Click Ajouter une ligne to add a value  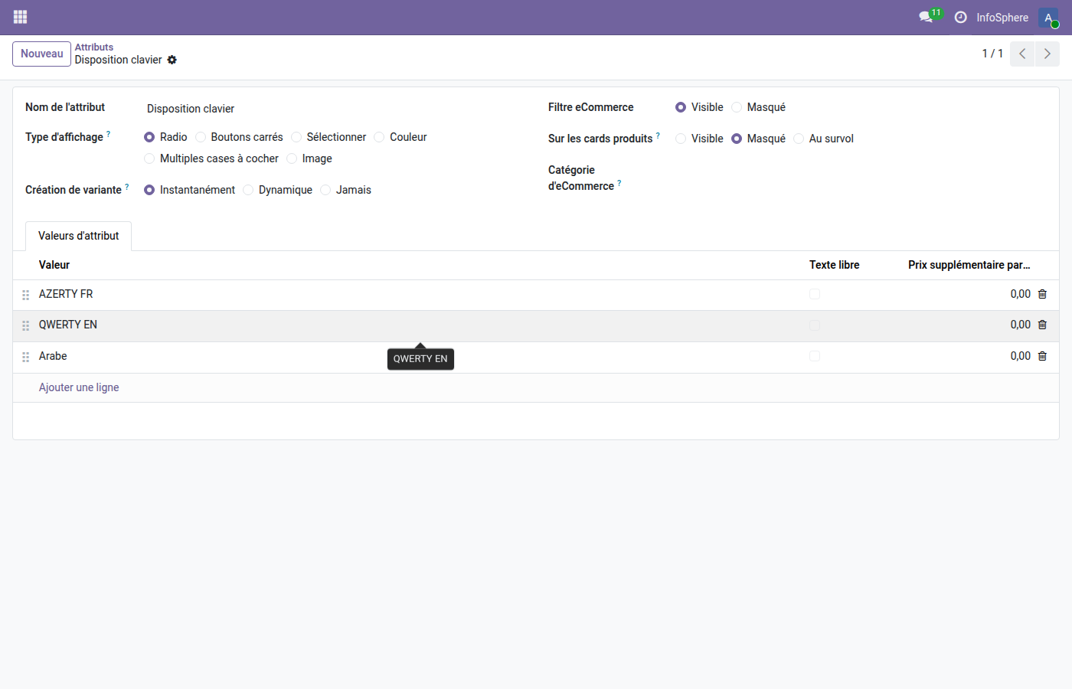[x=79, y=387]
